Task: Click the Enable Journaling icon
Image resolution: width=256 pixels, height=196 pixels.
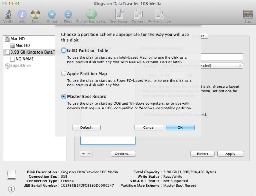Action: click(91, 14)
